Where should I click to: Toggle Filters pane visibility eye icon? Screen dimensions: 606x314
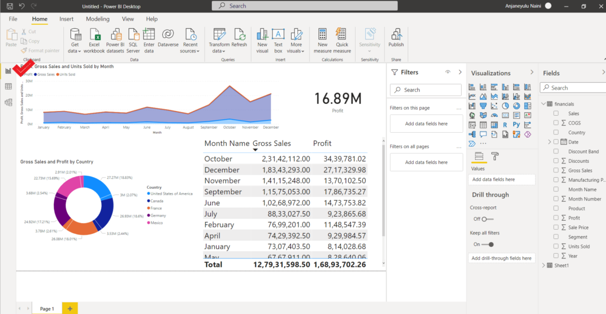tap(447, 72)
